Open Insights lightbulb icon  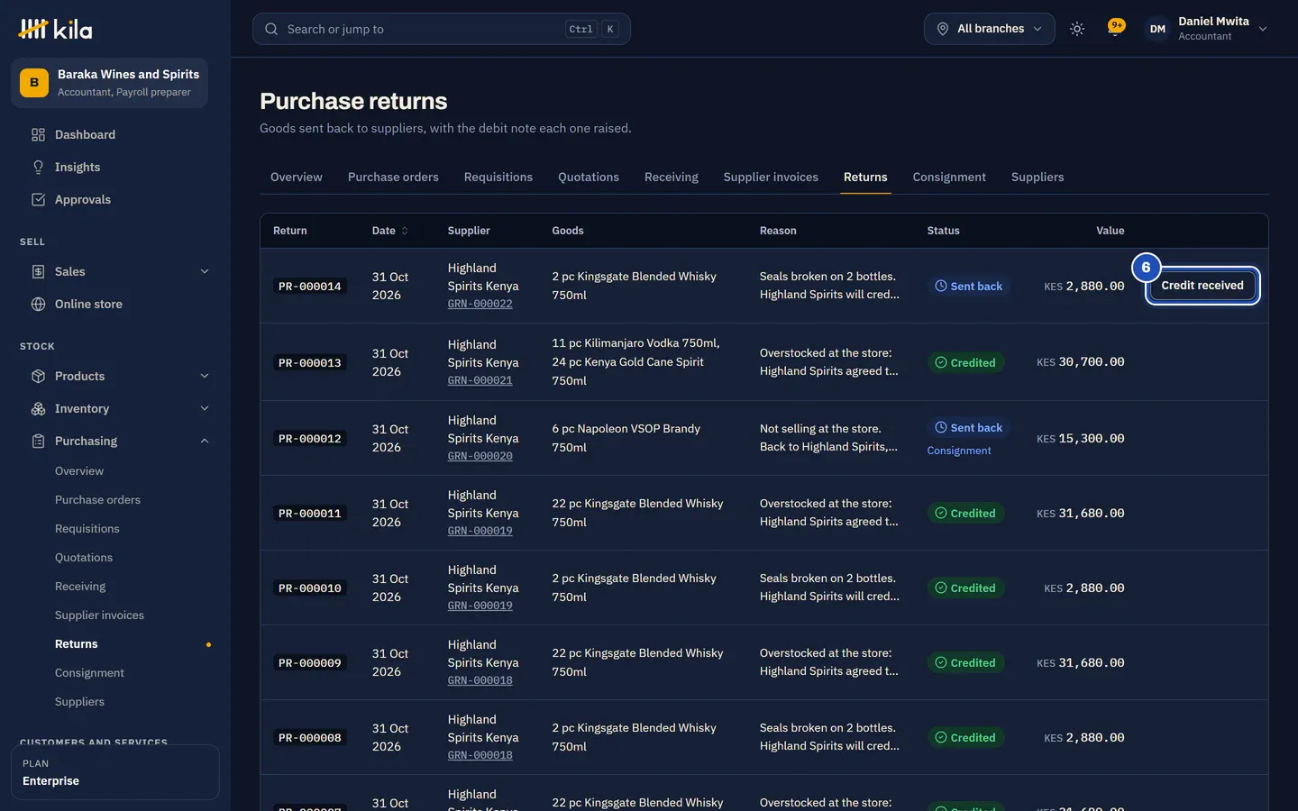(x=38, y=167)
